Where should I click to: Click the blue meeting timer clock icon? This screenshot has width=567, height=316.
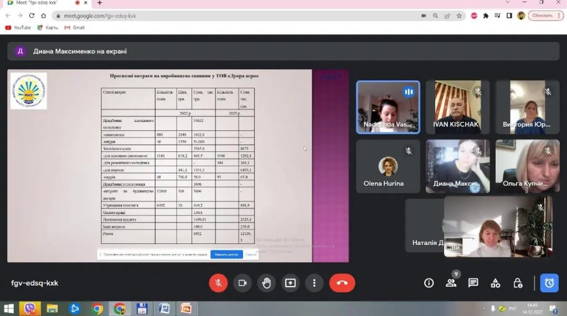pos(549,283)
